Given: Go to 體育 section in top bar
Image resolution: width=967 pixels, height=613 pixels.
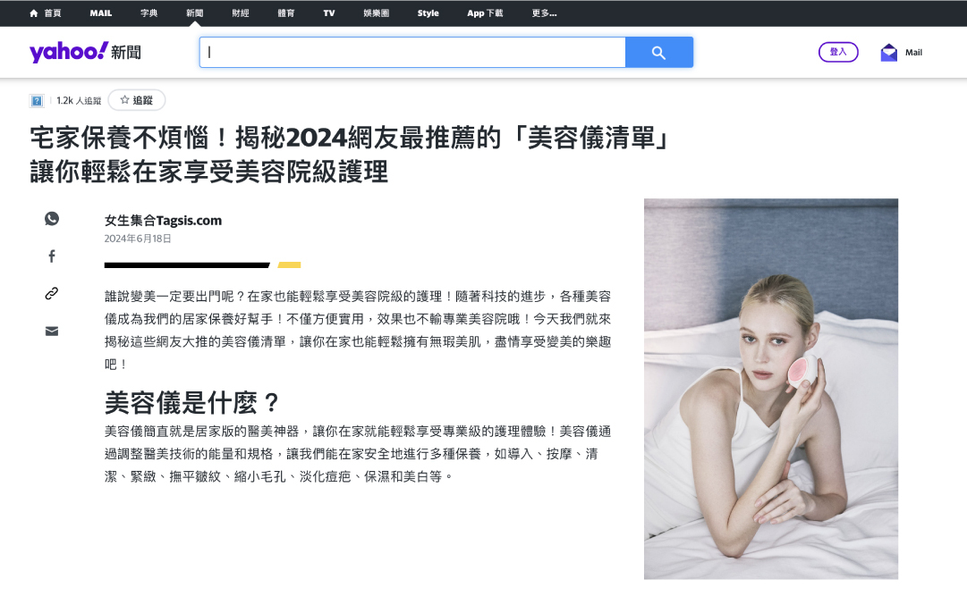Looking at the screenshot, I should [x=286, y=13].
